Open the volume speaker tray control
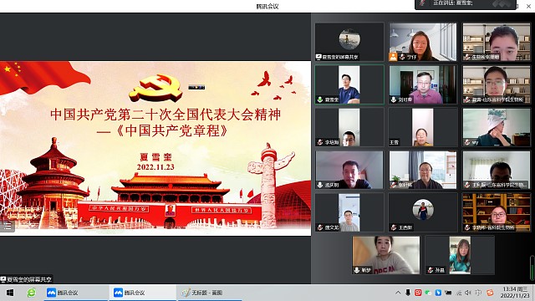Image resolution: width=535 pixels, height=301 pixels. pyautogui.click(x=468, y=293)
